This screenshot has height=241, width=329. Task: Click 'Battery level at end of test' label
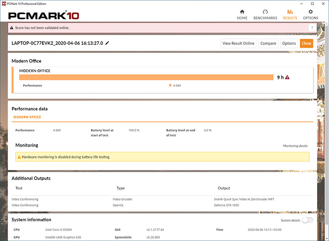(x=180, y=133)
